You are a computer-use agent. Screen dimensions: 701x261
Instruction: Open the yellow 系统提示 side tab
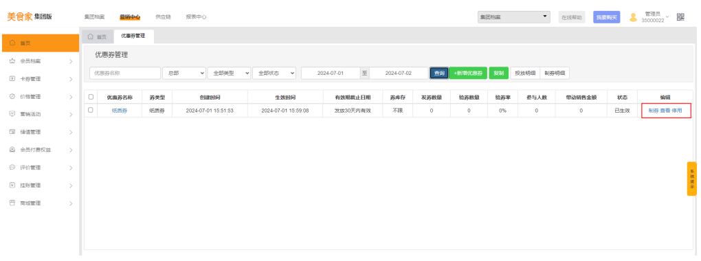click(x=691, y=179)
